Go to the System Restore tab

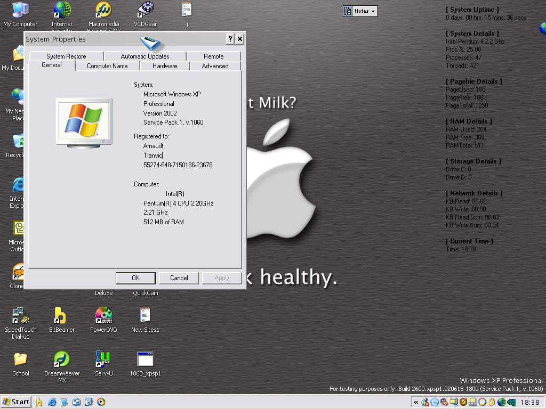pyautogui.click(x=66, y=56)
